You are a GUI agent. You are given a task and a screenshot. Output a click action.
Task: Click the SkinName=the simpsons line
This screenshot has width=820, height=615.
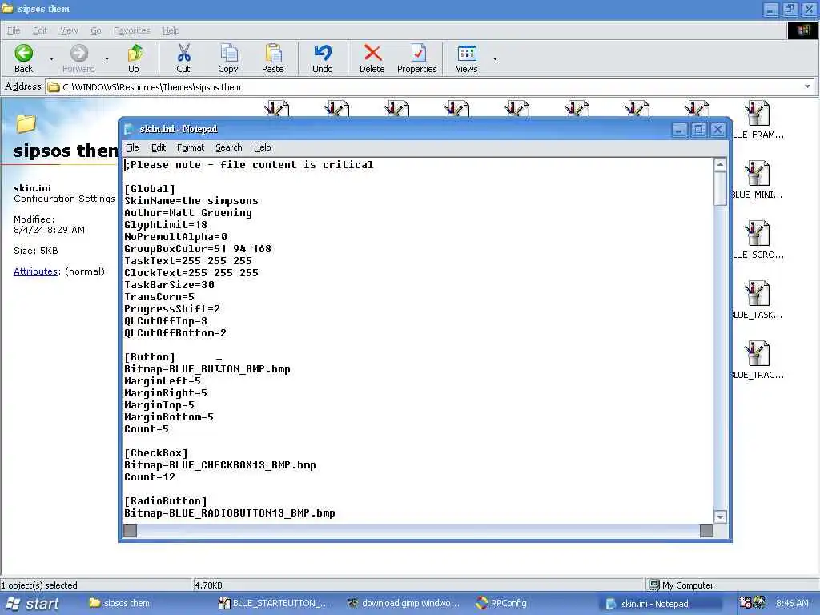[191, 201]
